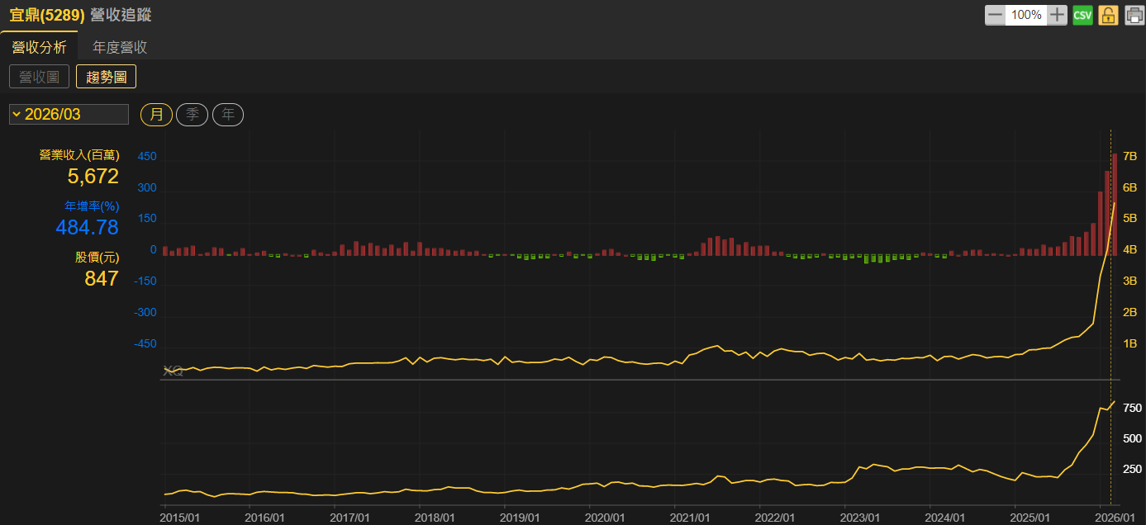Click the zoom in plus button
The image size is (1146, 525).
1058,15
